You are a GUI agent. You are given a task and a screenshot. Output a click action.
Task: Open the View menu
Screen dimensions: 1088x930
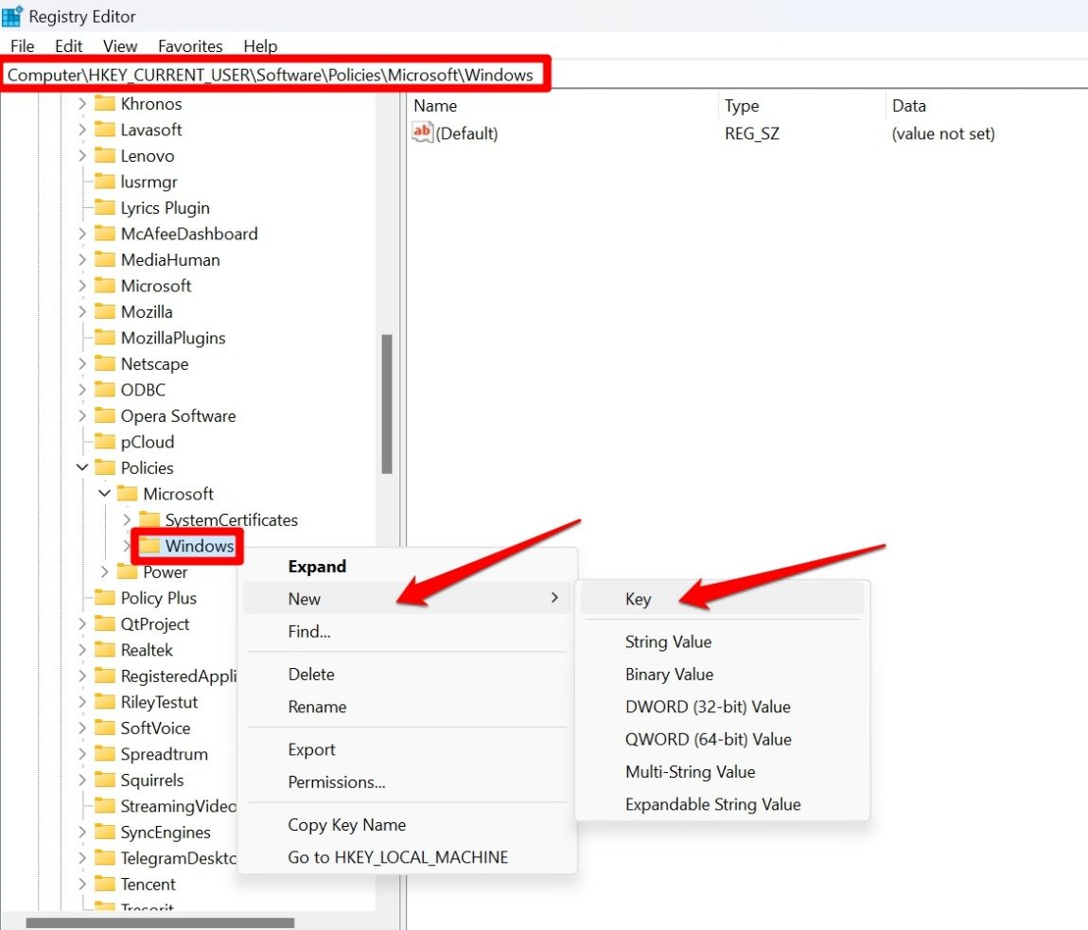(x=120, y=45)
